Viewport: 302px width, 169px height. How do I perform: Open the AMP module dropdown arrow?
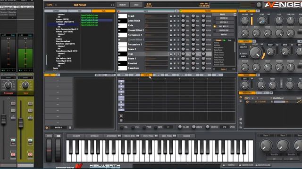tap(258, 11)
